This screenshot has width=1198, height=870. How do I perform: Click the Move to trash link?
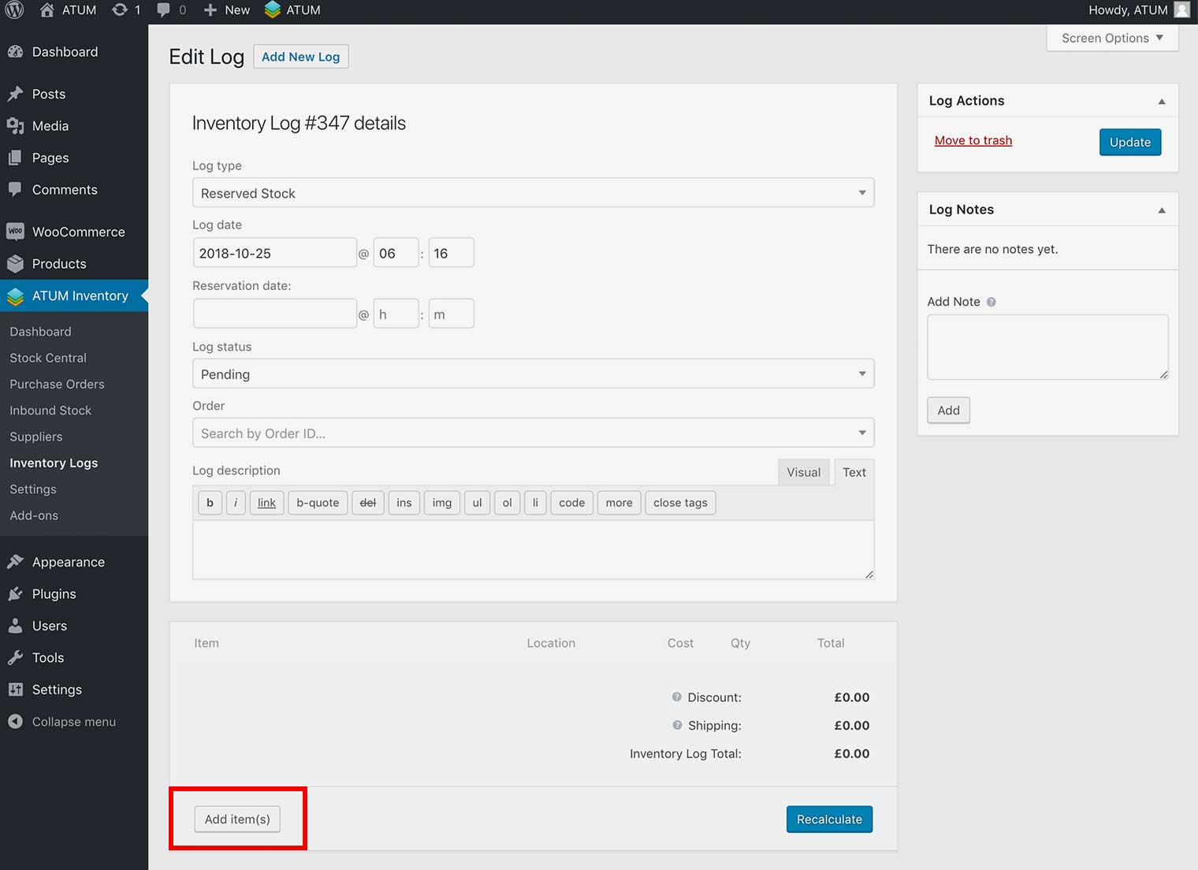click(973, 140)
